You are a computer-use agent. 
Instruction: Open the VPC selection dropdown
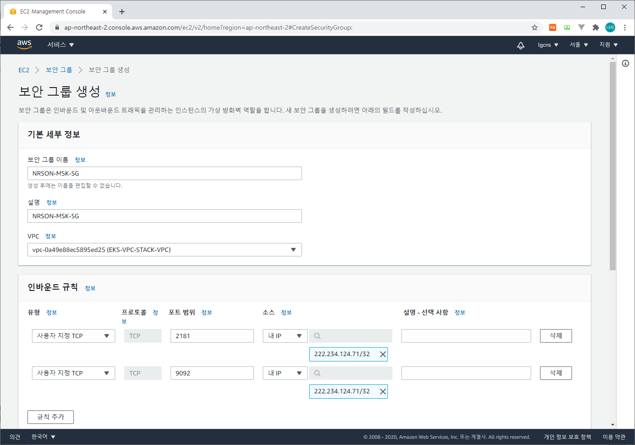click(x=165, y=250)
